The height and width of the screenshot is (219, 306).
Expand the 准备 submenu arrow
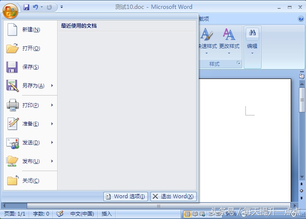point(52,124)
